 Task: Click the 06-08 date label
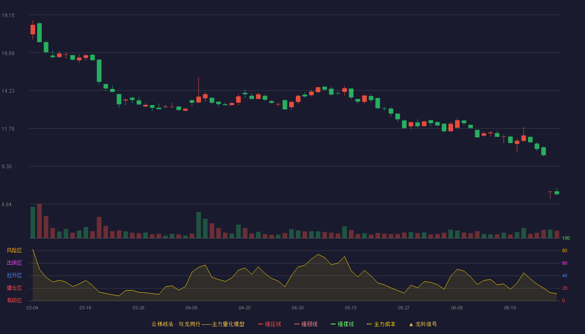457,308
